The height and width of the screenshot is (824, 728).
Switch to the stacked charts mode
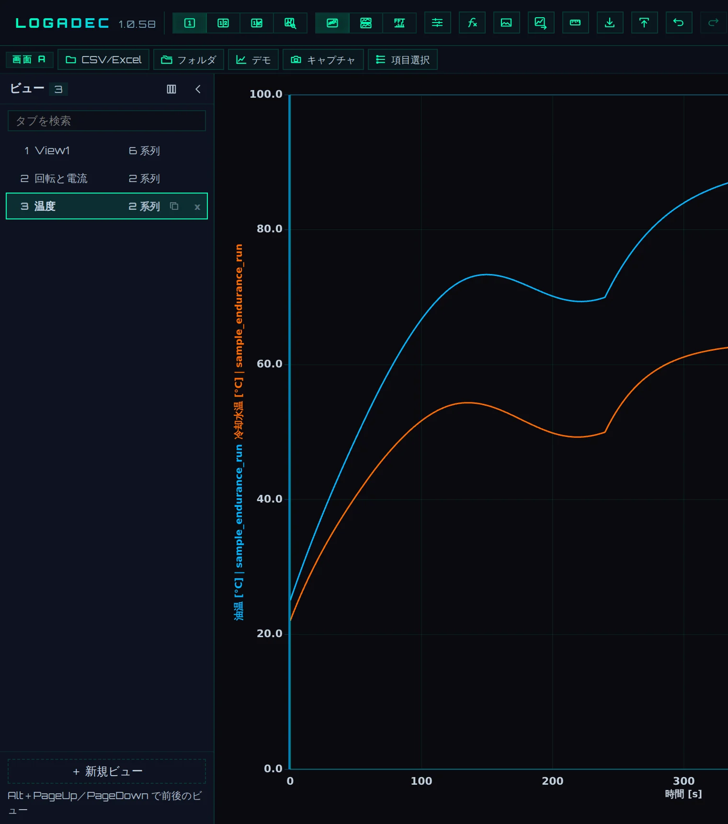click(x=366, y=23)
